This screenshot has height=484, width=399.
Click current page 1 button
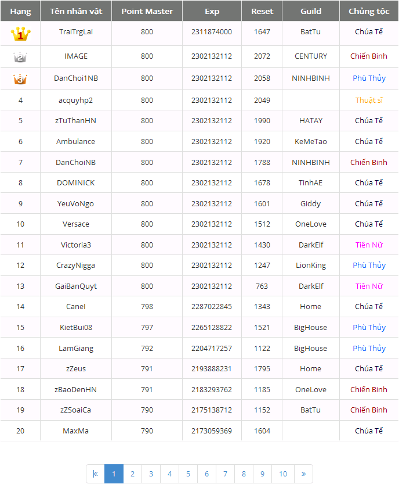[114, 474]
